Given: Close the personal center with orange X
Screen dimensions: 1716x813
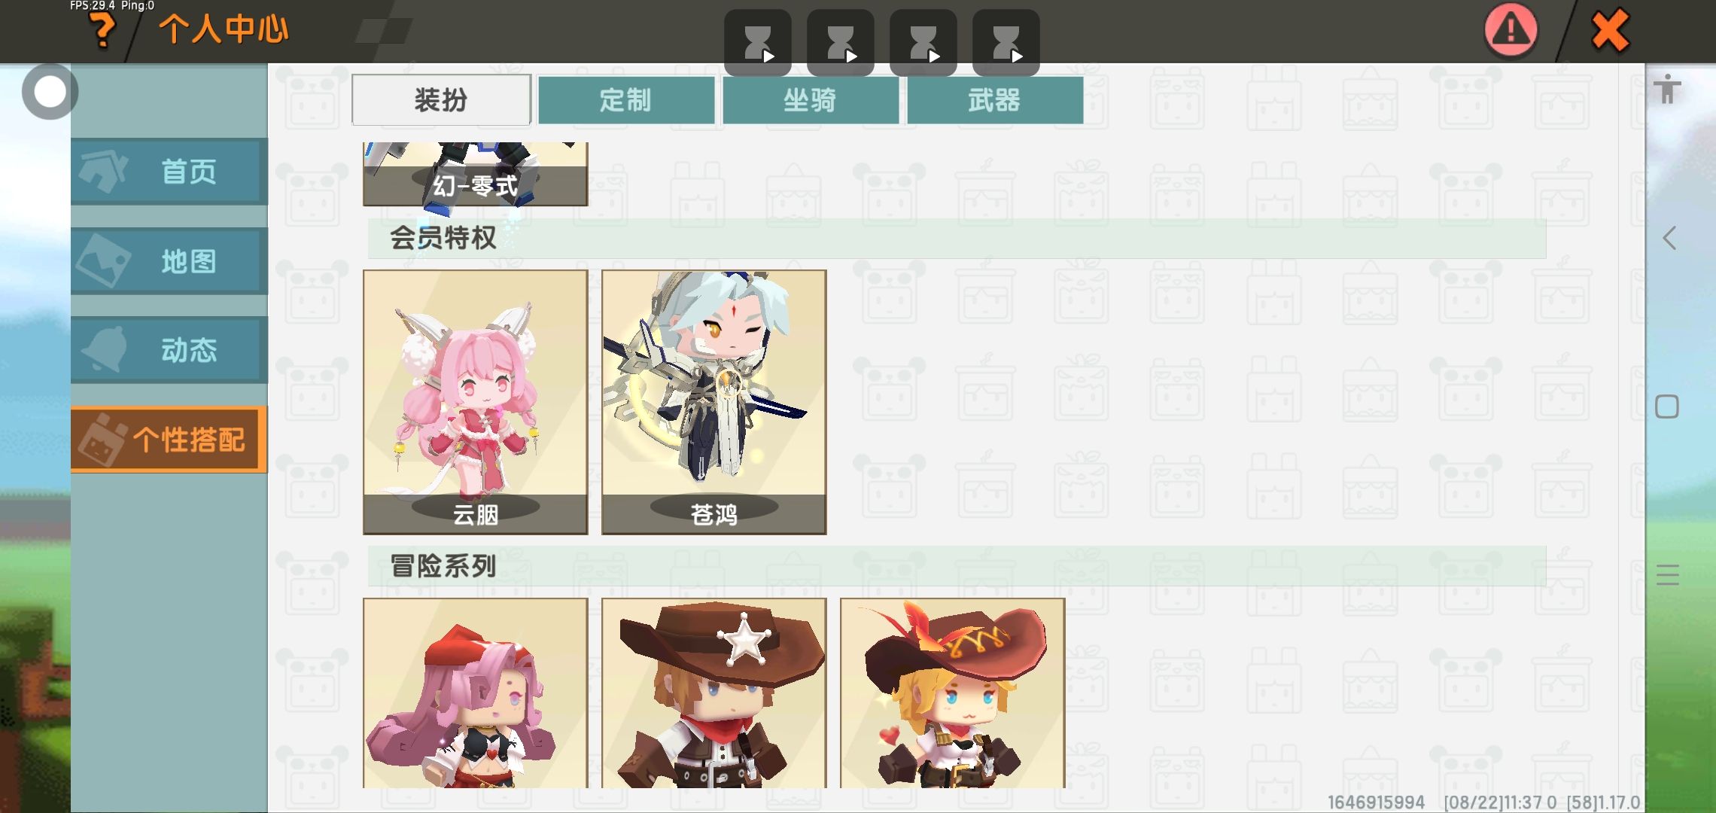Looking at the screenshot, I should [1610, 31].
